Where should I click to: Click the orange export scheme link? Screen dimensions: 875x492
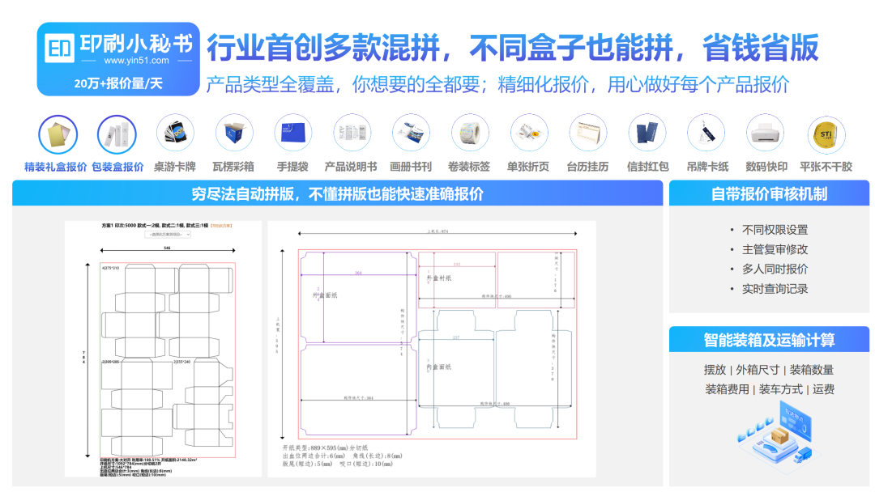222,226
